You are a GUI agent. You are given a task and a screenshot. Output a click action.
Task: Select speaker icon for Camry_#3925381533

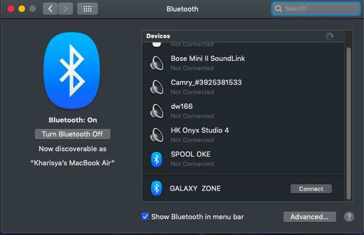pyautogui.click(x=157, y=87)
